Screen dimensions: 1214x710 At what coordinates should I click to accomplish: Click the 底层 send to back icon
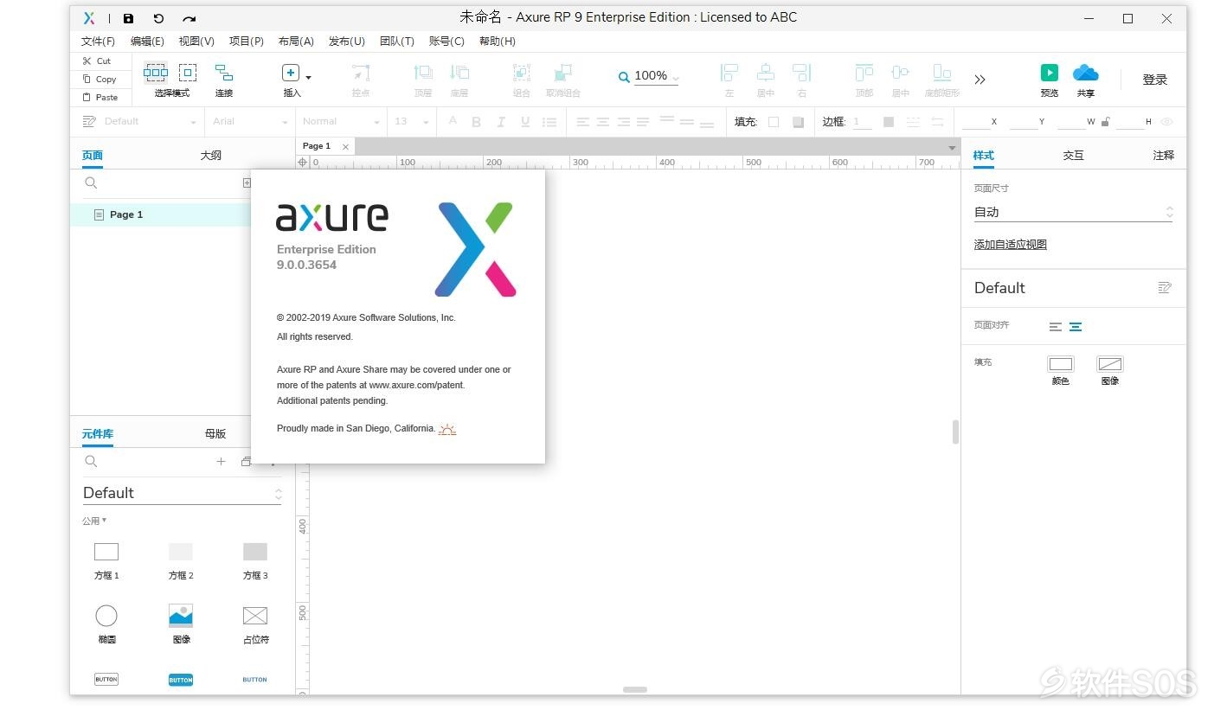pyautogui.click(x=459, y=73)
